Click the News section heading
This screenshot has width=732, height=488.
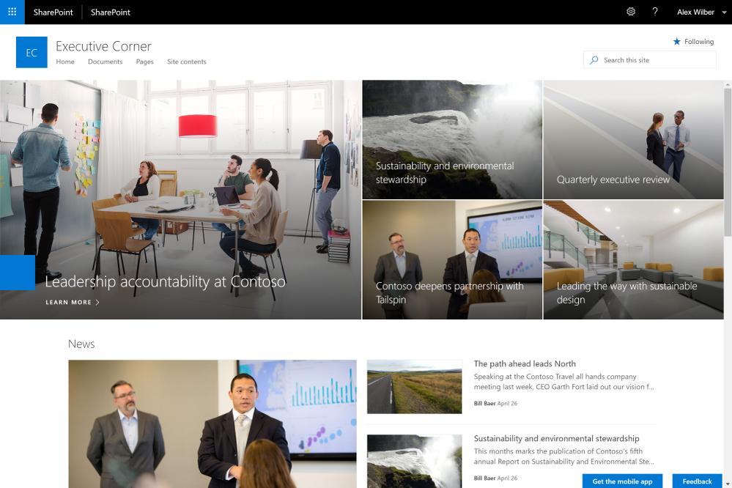81,344
